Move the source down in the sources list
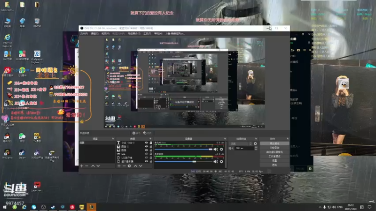 (141, 166)
